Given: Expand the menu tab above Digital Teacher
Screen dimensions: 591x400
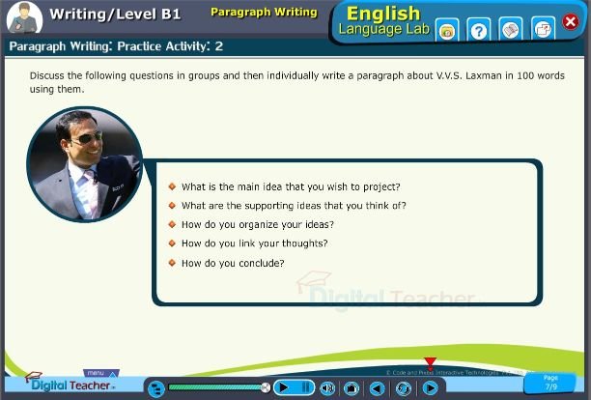Looking at the screenshot, I should click(x=98, y=372).
